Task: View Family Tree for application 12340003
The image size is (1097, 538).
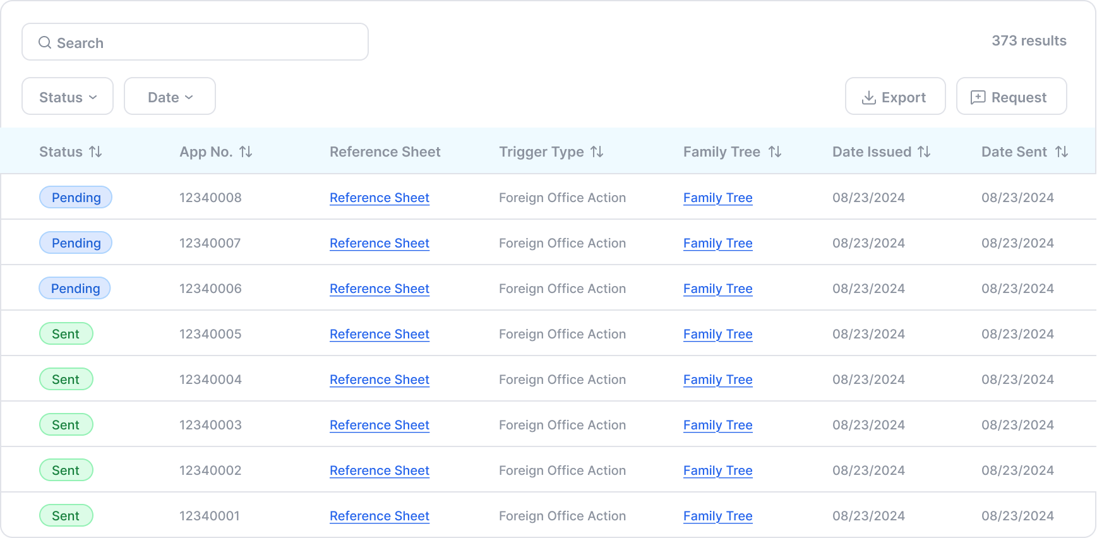Action: pyautogui.click(x=717, y=425)
